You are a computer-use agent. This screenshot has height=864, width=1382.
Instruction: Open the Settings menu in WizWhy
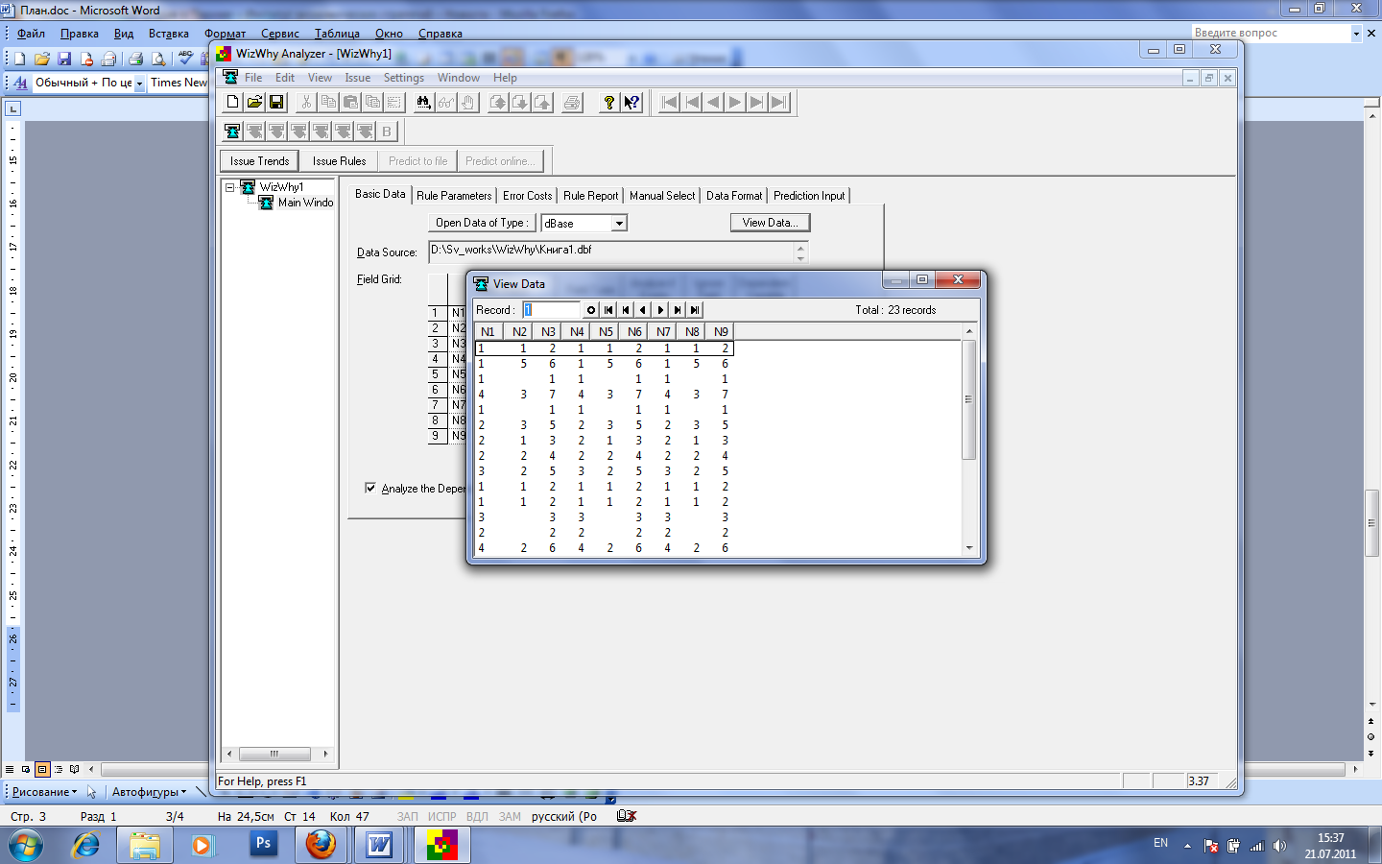coord(403,78)
